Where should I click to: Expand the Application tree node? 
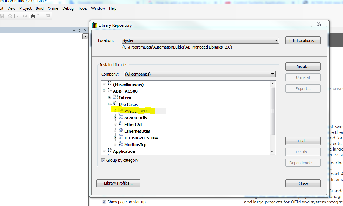click(104, 151)
